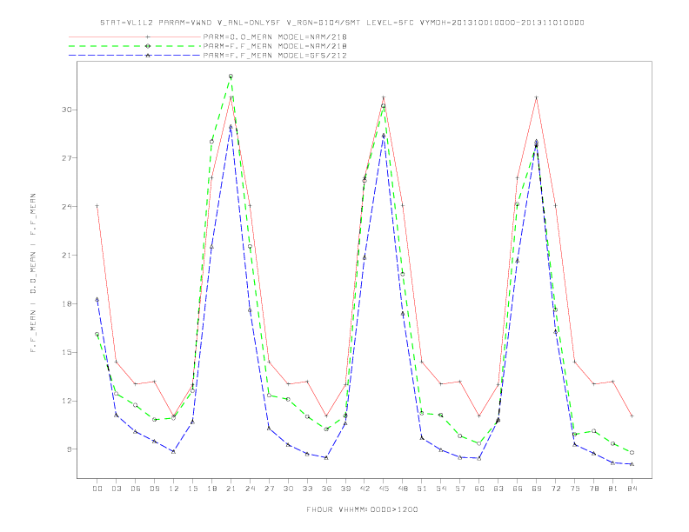Click x-axis tick label 60
Viewport: 689px width, 532px height.
[479, 489]
